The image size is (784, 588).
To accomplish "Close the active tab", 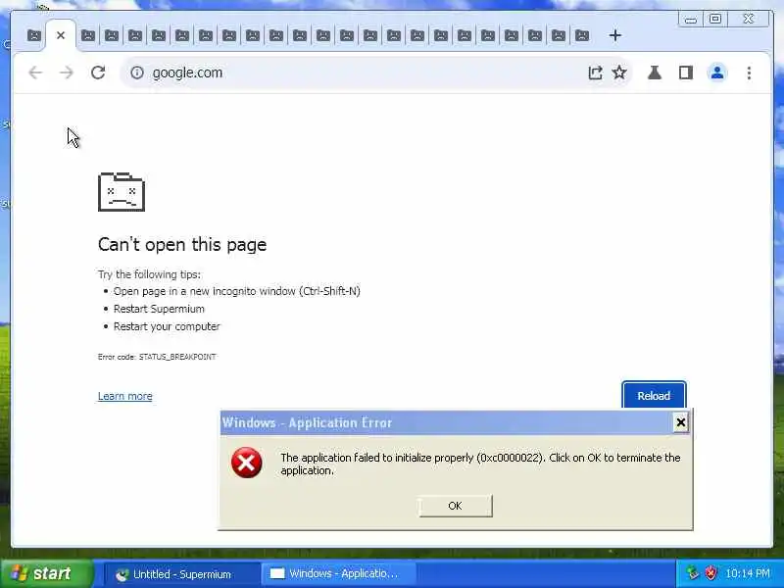I will point(61,35).
